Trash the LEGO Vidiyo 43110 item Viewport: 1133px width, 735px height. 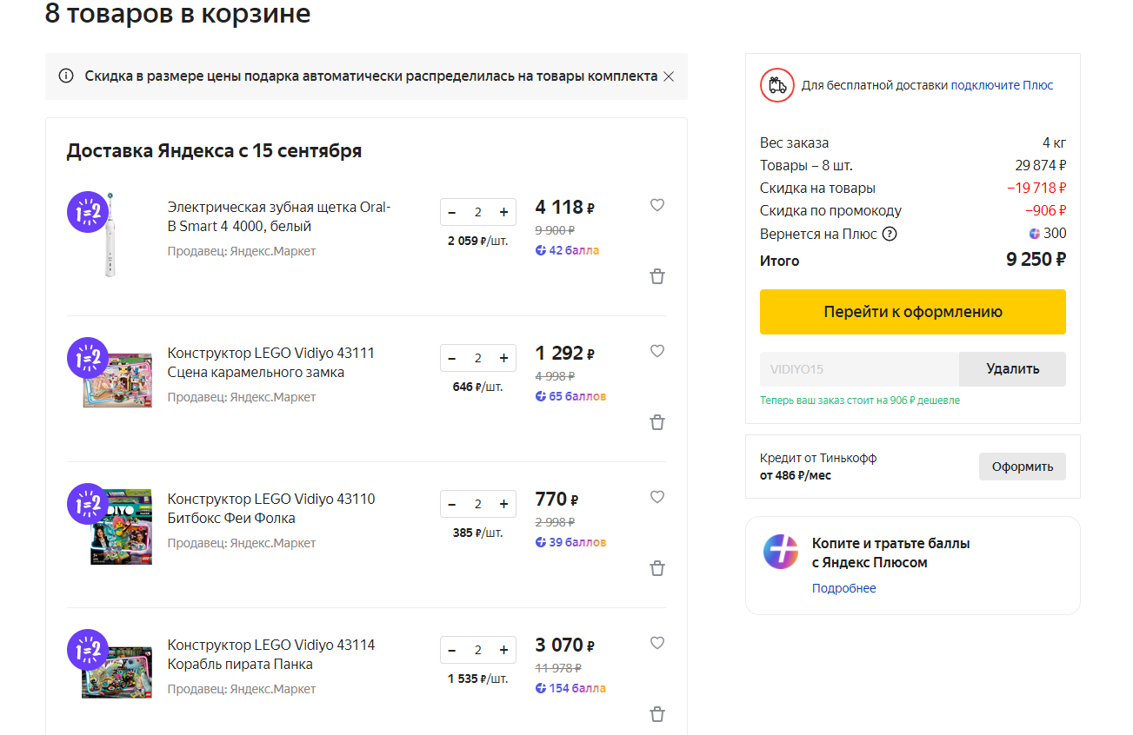pyautogui.click(x=657, y=568)
